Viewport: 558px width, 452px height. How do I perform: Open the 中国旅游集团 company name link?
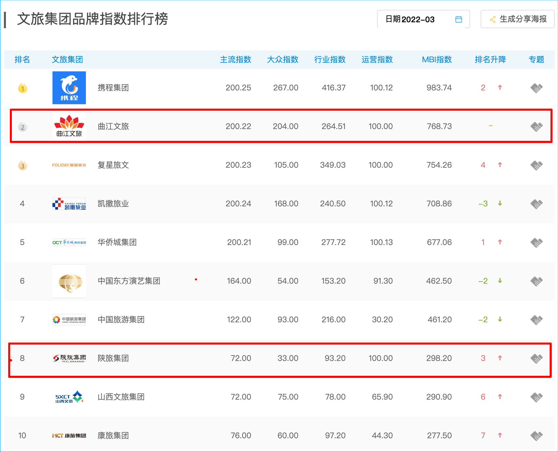click(x=121, y=320)
